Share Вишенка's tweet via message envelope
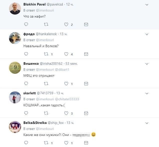Screen dimensions: 159x147 pyautogui.click(x=86, y=84)
